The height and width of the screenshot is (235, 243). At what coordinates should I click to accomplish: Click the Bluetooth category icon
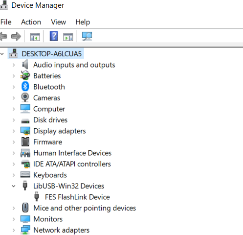point(25,87)
